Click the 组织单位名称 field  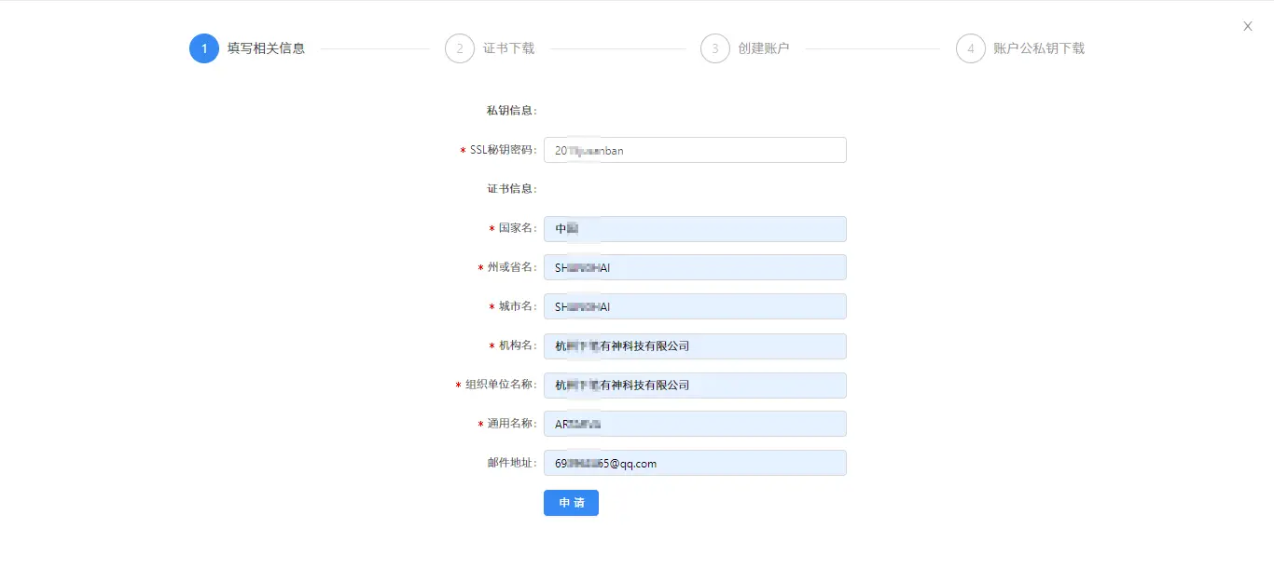pos(695,385)
